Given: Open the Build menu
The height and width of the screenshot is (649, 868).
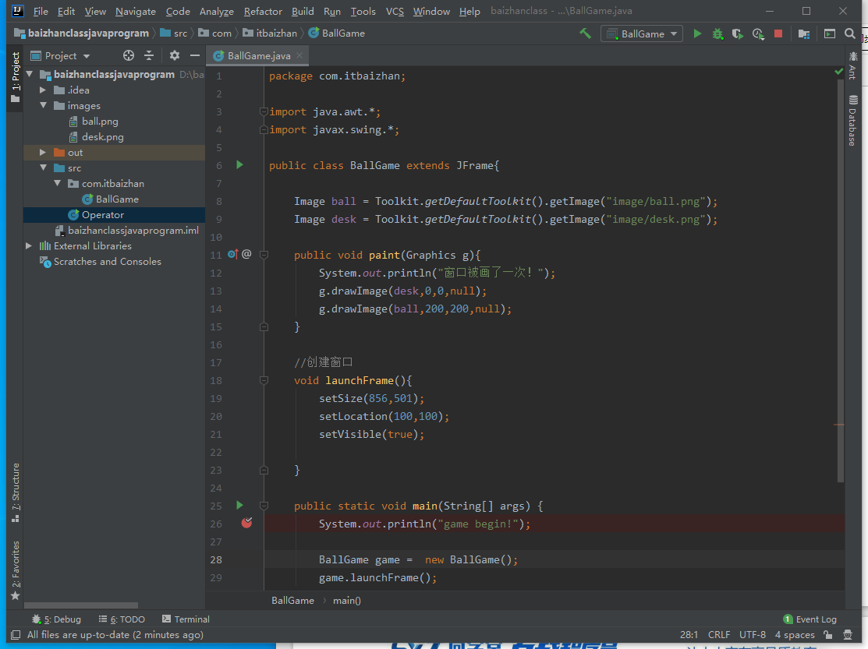Looking at the screenshot, I should 303,11.
